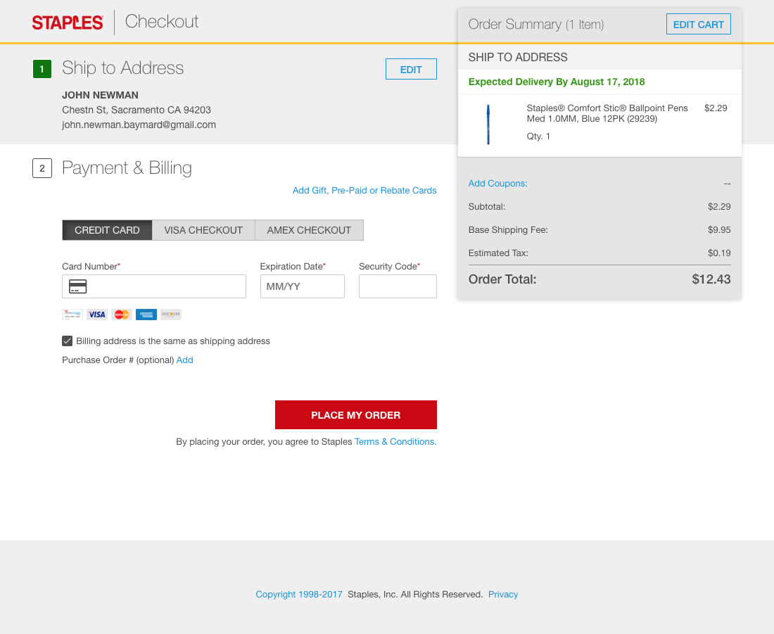
Task: Open the Terms & Conditions link
Action: [x=395, y=441]
